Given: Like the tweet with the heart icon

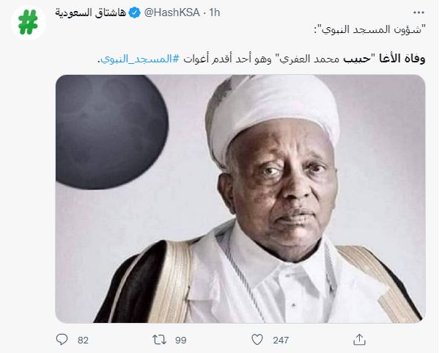Looking at the screenshot, I should coord(257,340).
